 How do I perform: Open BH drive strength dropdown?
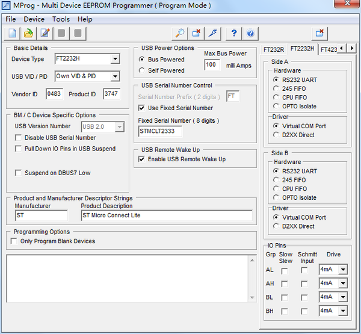tap(343, 311)
